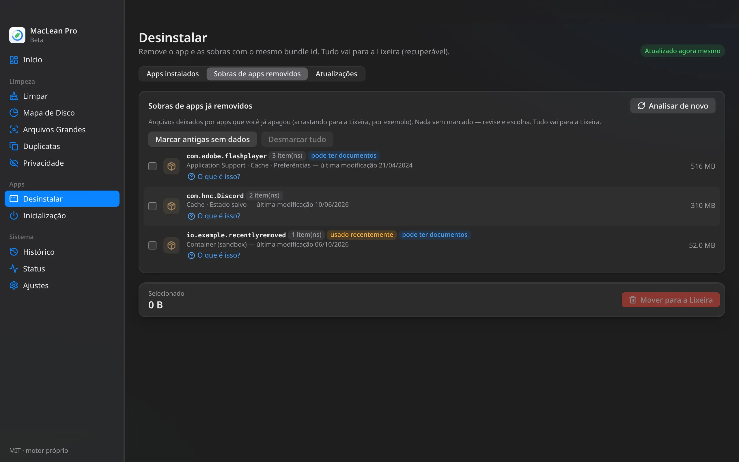The width and height of the screenshot is (739, 462).
Task: Click the Analisar de novo button
Action: pos(673,106)
